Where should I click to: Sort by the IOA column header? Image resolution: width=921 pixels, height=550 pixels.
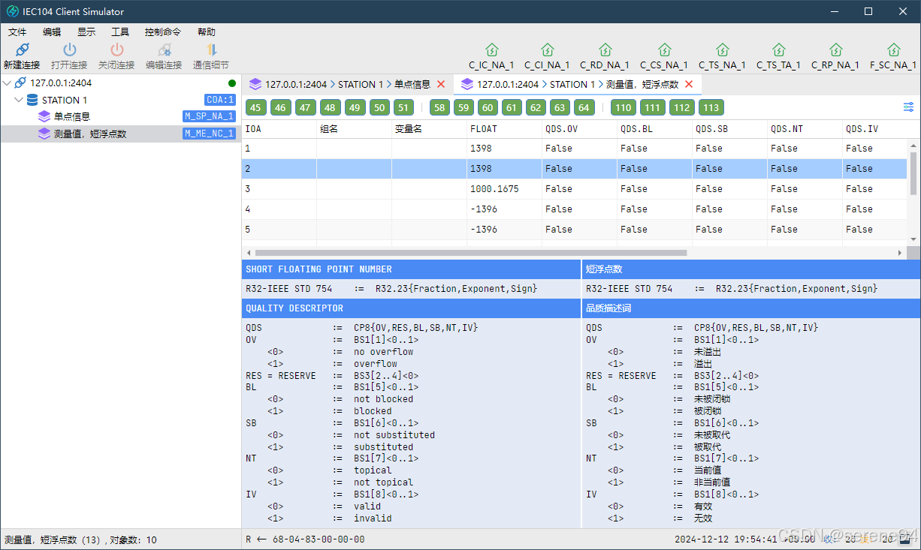pos(279,128)
